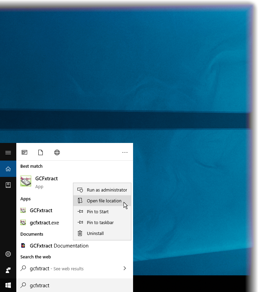The image size is (258, 292).
Task: Filter results by Web globe icon
Action: (57, 152)
